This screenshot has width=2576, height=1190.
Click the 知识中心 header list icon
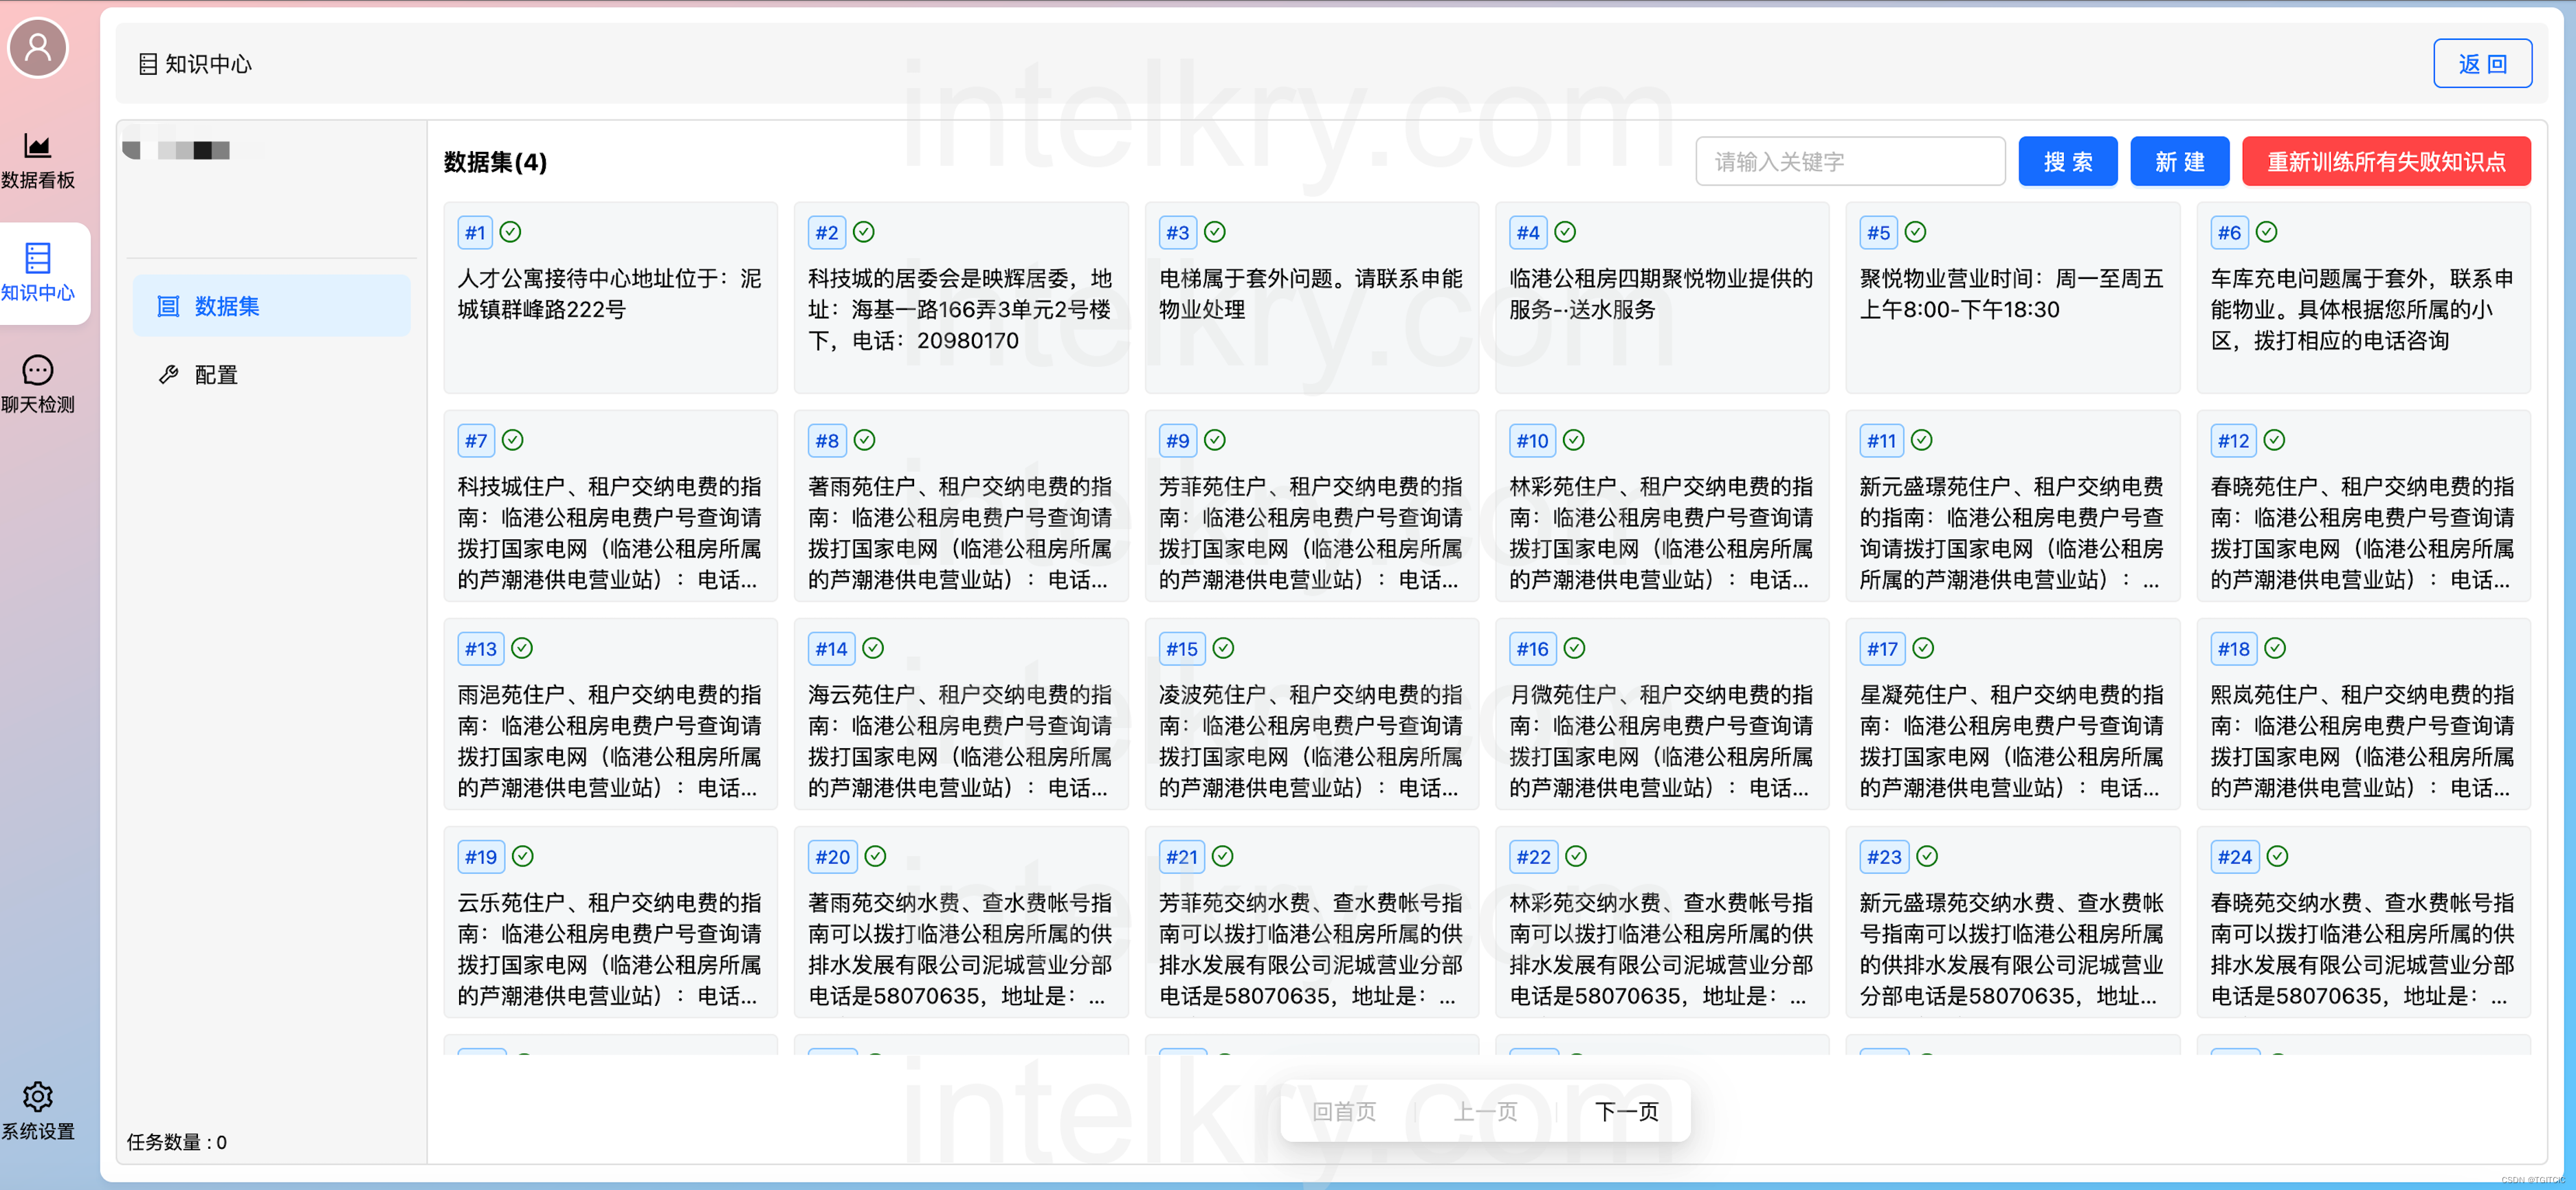pyautogui.click(x=148, y=64)
